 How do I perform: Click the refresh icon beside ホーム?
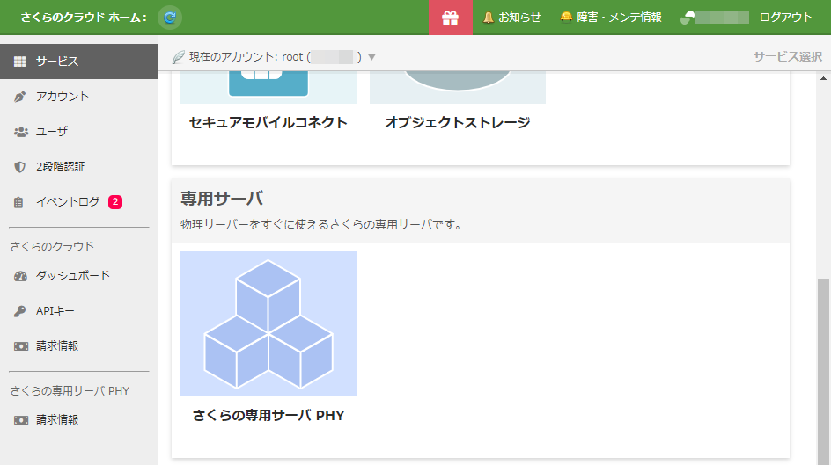pyautogui.click(x=170, y=18)
